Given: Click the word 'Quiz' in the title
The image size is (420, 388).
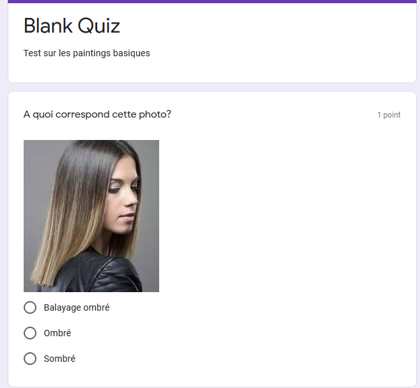Looking at the screenshot, I should point(99,26).
